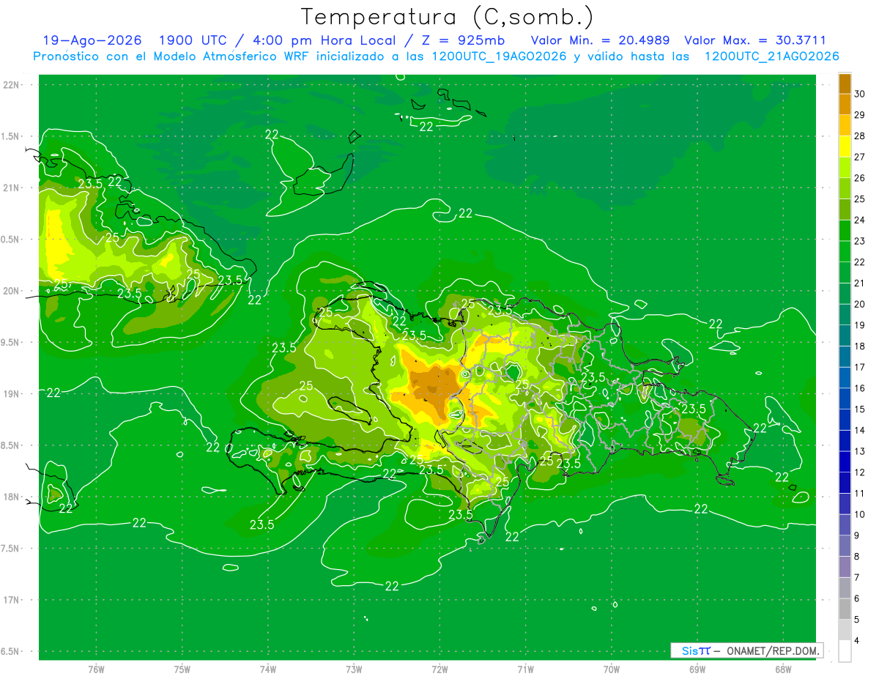879x679 pixels.
Task: Click the legend swatch between 29 and 30
Action: 845,105
